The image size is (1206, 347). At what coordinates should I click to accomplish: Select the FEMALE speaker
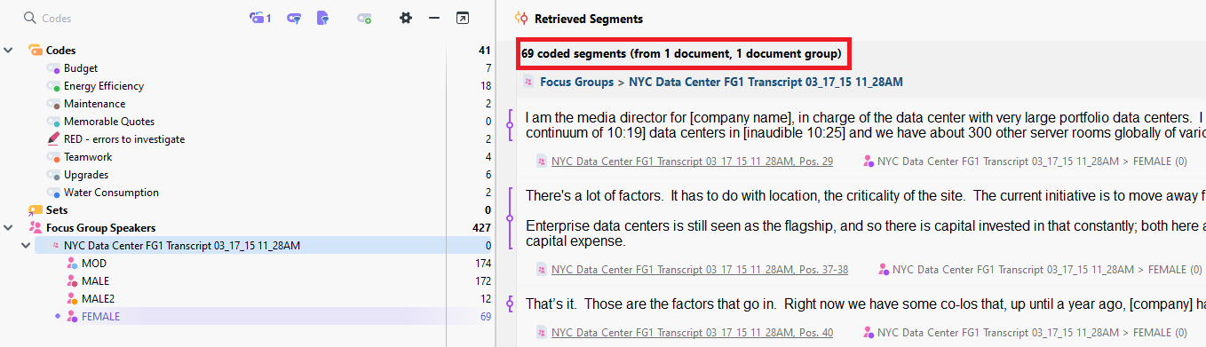[100, 317]
